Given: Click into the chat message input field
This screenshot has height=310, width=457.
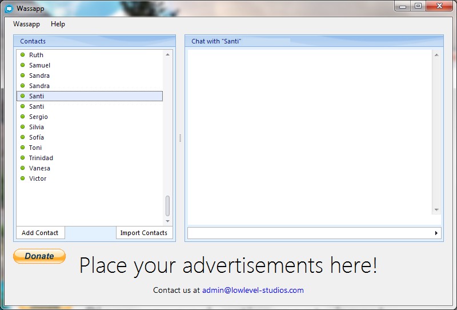Looking at the screenshot, I should (x=308, y=233).
